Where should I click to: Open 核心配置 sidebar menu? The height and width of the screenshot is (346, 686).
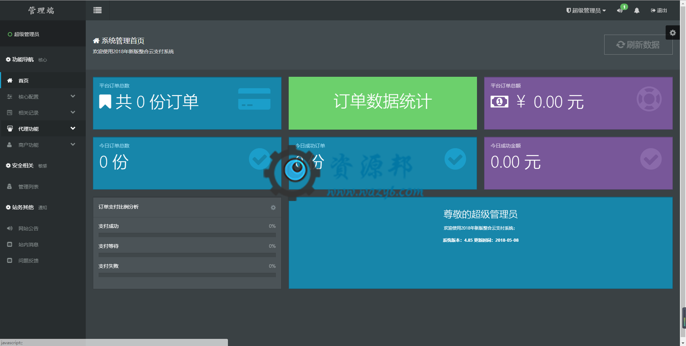[x=43, y=97]
